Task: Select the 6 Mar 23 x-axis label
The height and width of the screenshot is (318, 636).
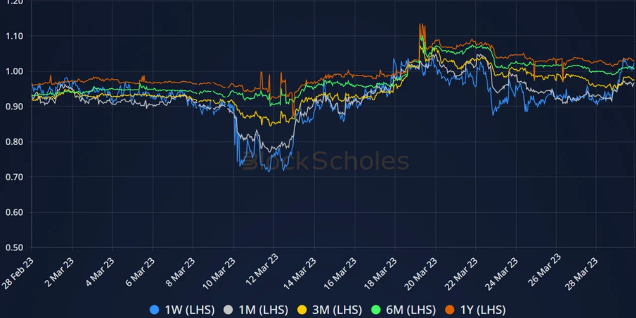Action: click(140, 272)
